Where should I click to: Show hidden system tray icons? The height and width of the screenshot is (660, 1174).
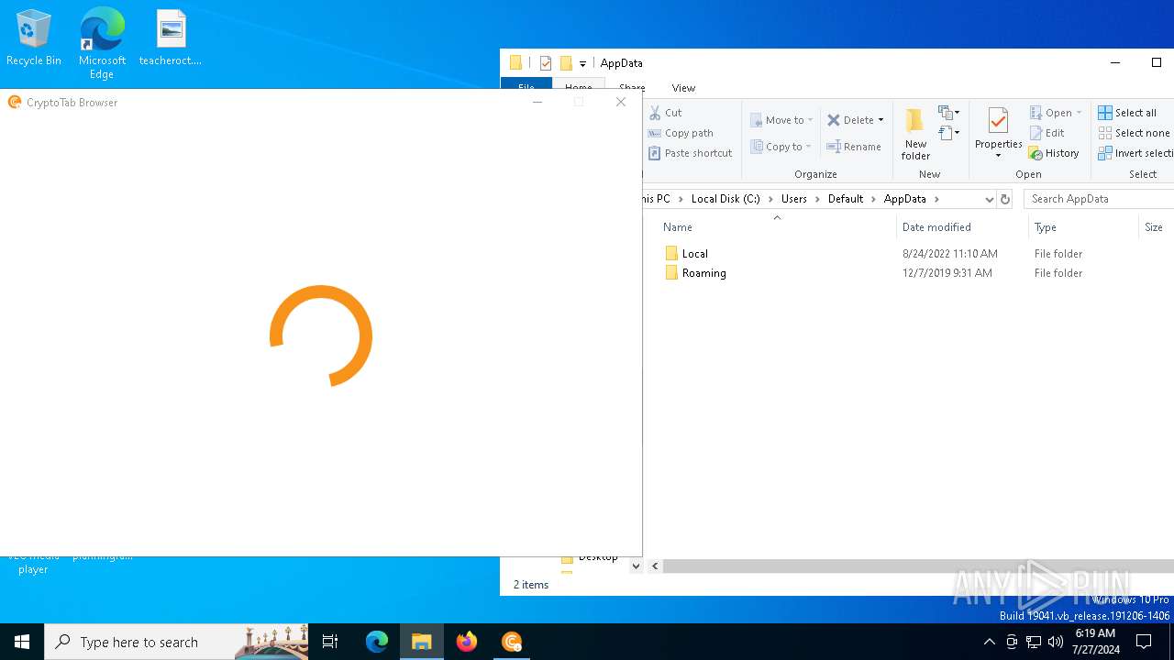click(x=989, y=642)
